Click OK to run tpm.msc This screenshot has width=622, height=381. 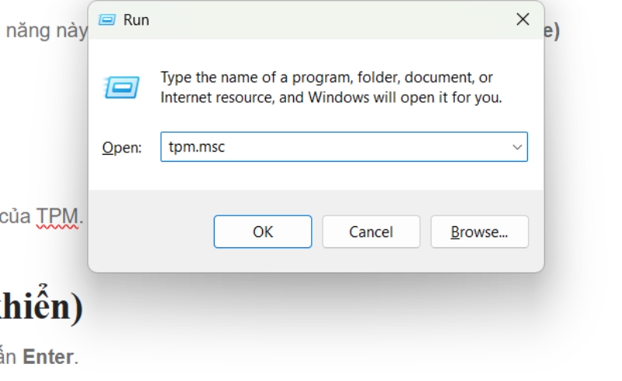coord(263,232)
